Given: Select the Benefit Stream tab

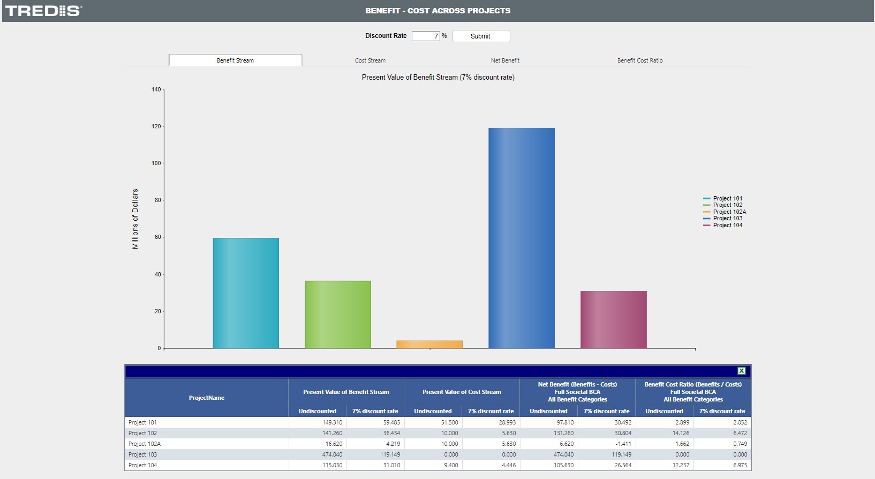Looking at the screenshot, I should coord(235,60).
